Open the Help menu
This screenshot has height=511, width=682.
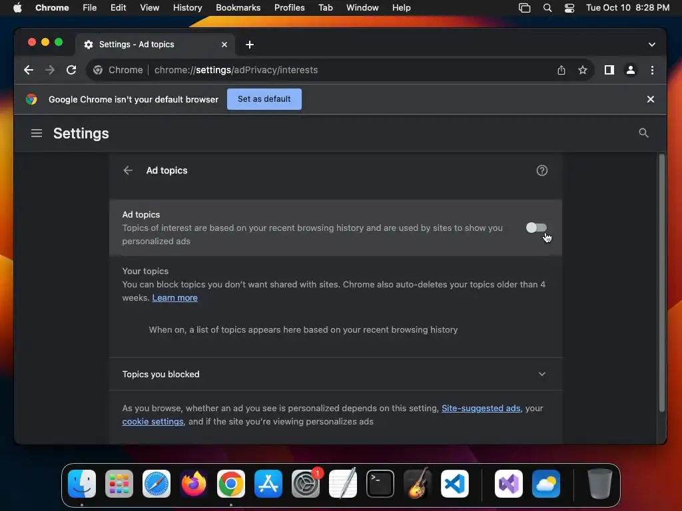tap(401, 7)
